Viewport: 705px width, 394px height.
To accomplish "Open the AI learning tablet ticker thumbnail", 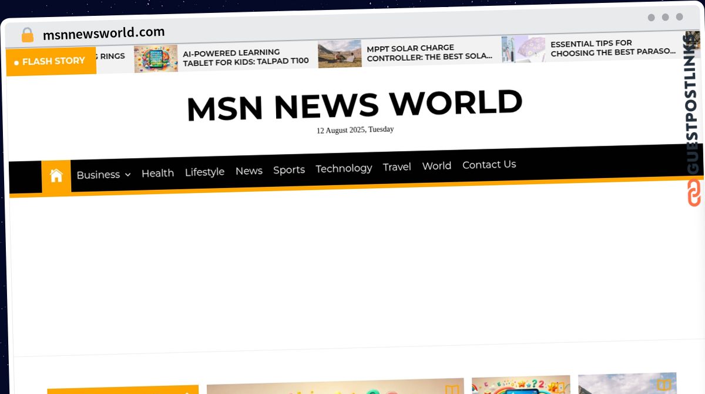I will [156, 59].
